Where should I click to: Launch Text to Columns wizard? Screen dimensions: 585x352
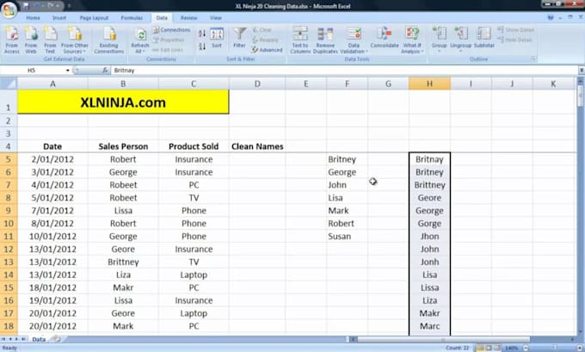click(300, 40)
